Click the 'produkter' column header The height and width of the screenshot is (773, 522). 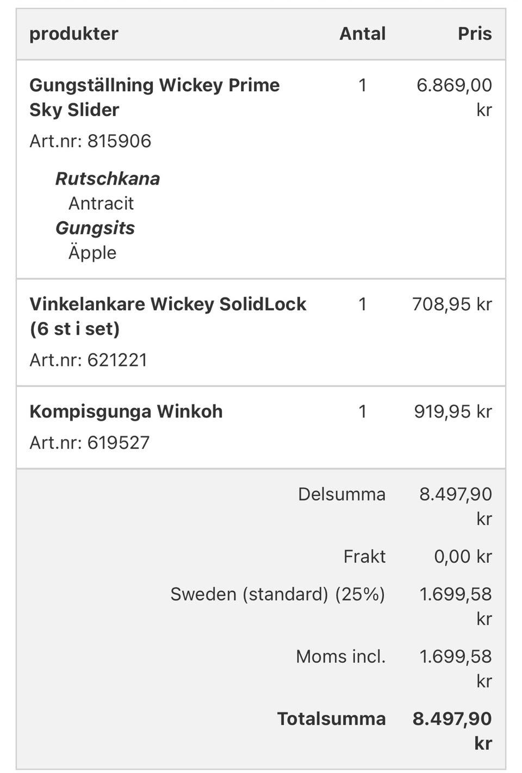point(74,34)
